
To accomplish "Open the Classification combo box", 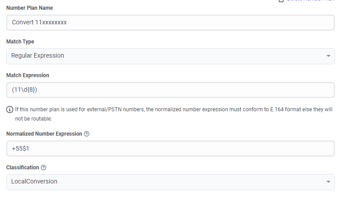I will coord(170,182).
